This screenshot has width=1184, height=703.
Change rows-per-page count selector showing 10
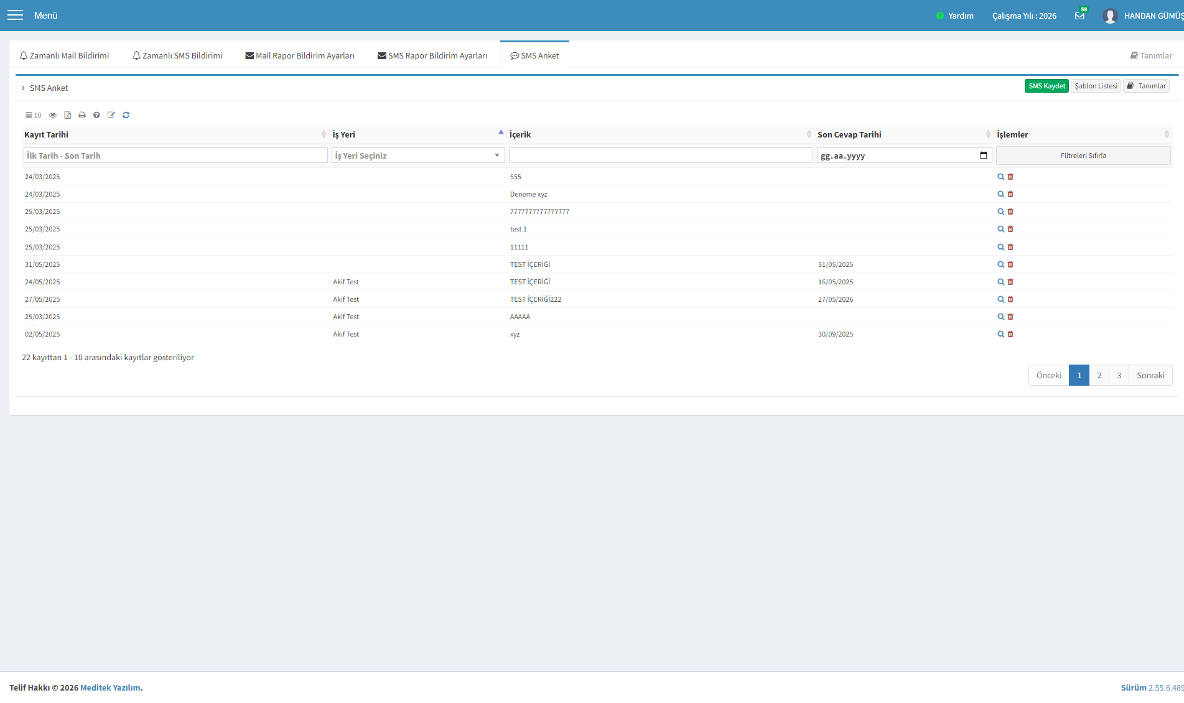(34, 115)
